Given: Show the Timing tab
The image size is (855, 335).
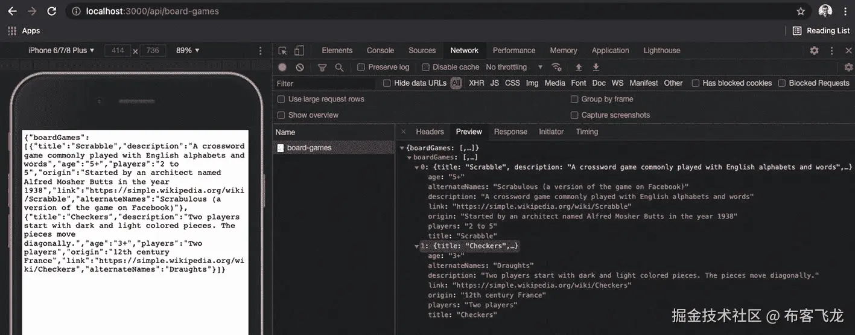Looking at the screenshot, I should pos(586,132).
